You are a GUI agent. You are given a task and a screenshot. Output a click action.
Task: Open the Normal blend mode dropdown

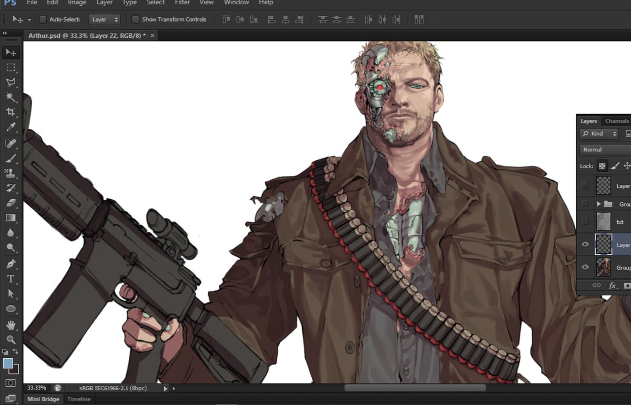coord(605,150)
